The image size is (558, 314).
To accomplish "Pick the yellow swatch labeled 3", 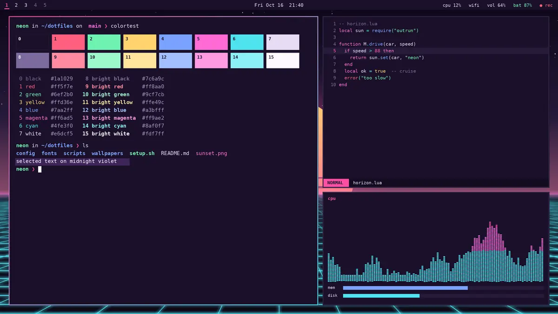I will point(139,42).
